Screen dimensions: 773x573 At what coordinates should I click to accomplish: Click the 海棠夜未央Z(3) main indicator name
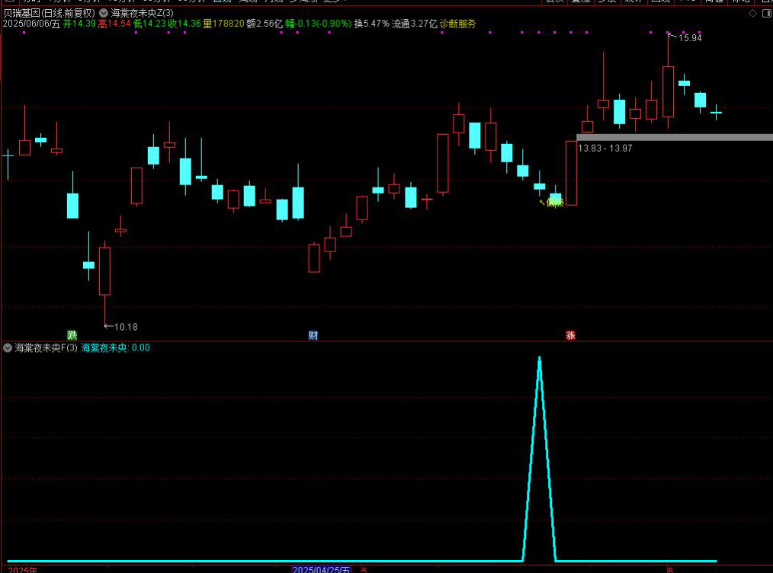[x=142, y=13]
